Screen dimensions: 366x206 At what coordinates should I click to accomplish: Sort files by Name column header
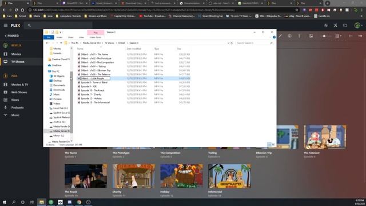(80, 49)
